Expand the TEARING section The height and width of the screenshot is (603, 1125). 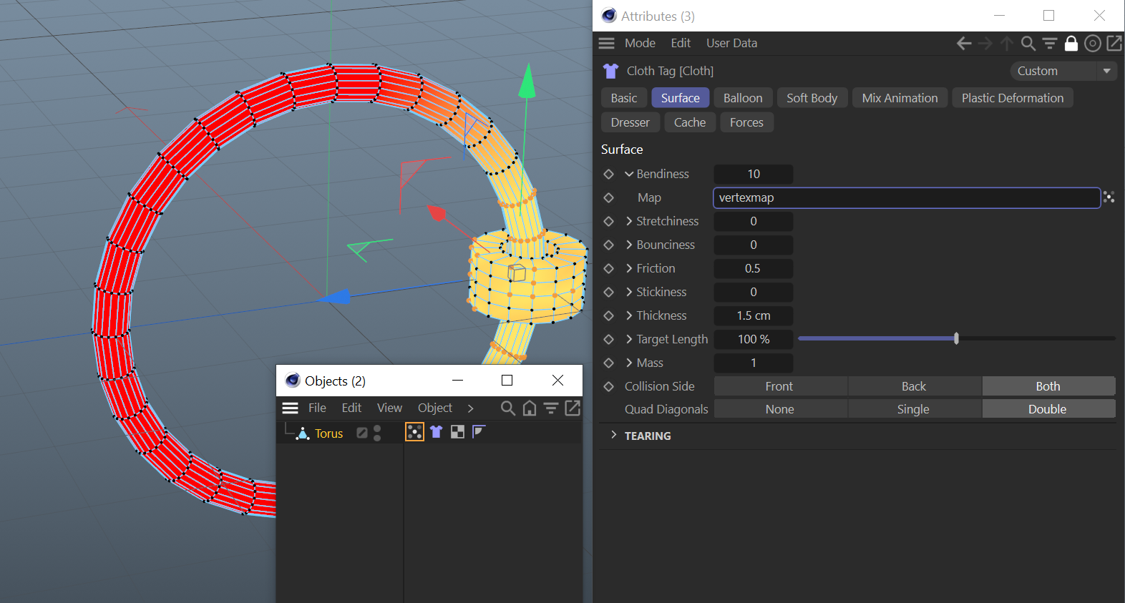613,435
